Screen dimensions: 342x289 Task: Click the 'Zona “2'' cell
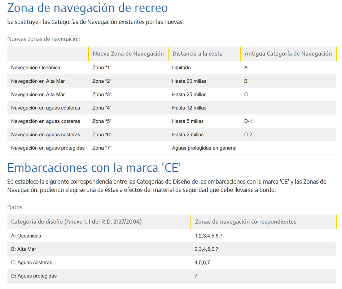pyautogui.click(x=101, y=81)
